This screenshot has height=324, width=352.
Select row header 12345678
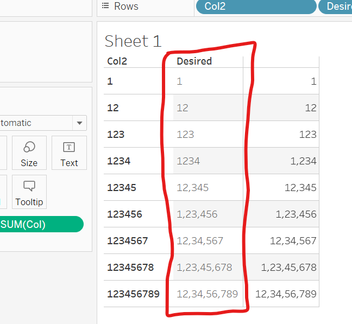point(130,267)
